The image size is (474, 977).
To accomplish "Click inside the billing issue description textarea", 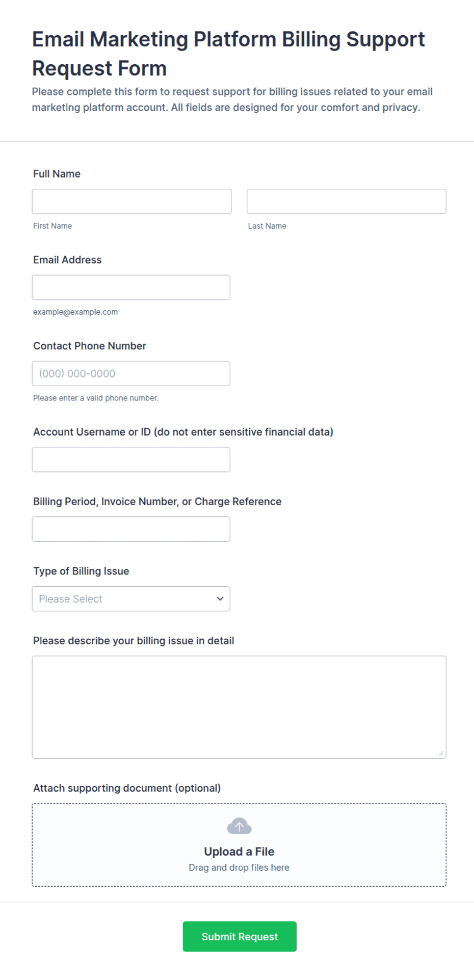I will (239, 707).
